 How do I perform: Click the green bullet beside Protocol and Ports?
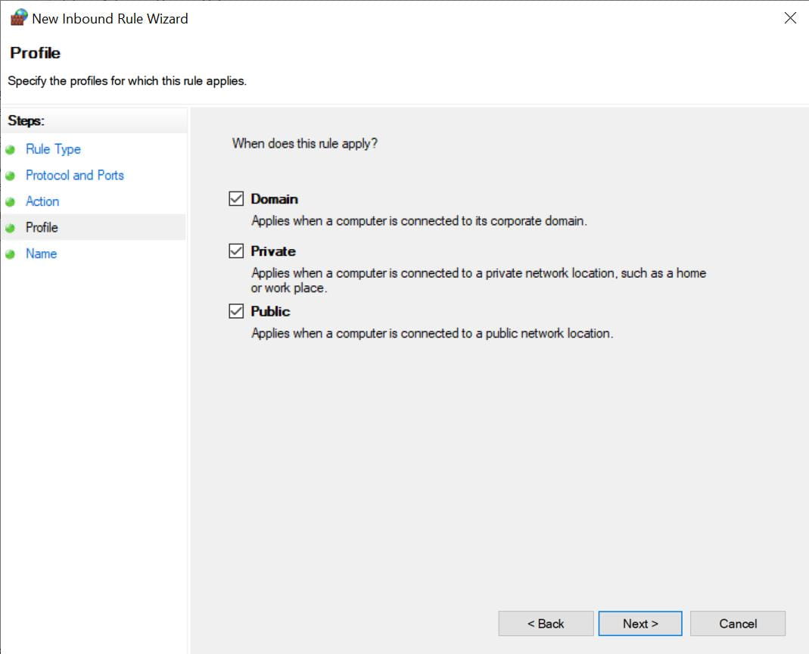pos(11,176)
